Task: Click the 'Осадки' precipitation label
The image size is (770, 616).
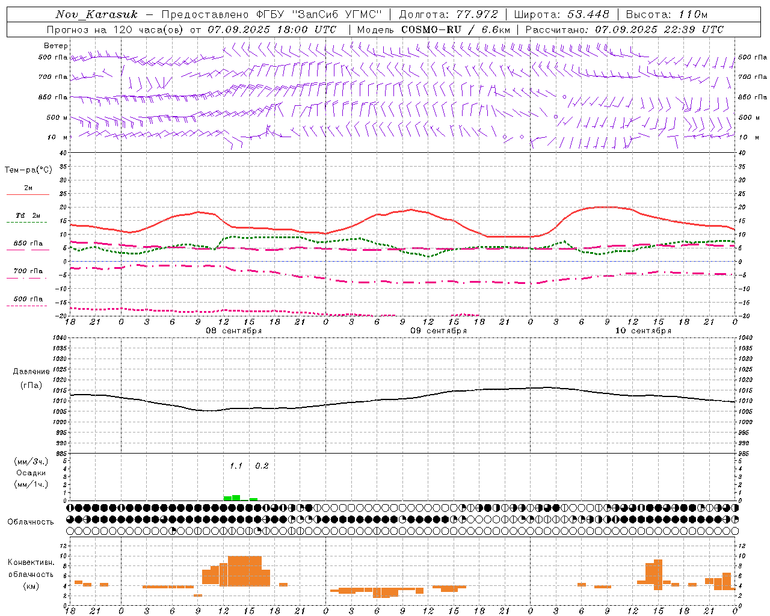Action: [x=31, y=473]
